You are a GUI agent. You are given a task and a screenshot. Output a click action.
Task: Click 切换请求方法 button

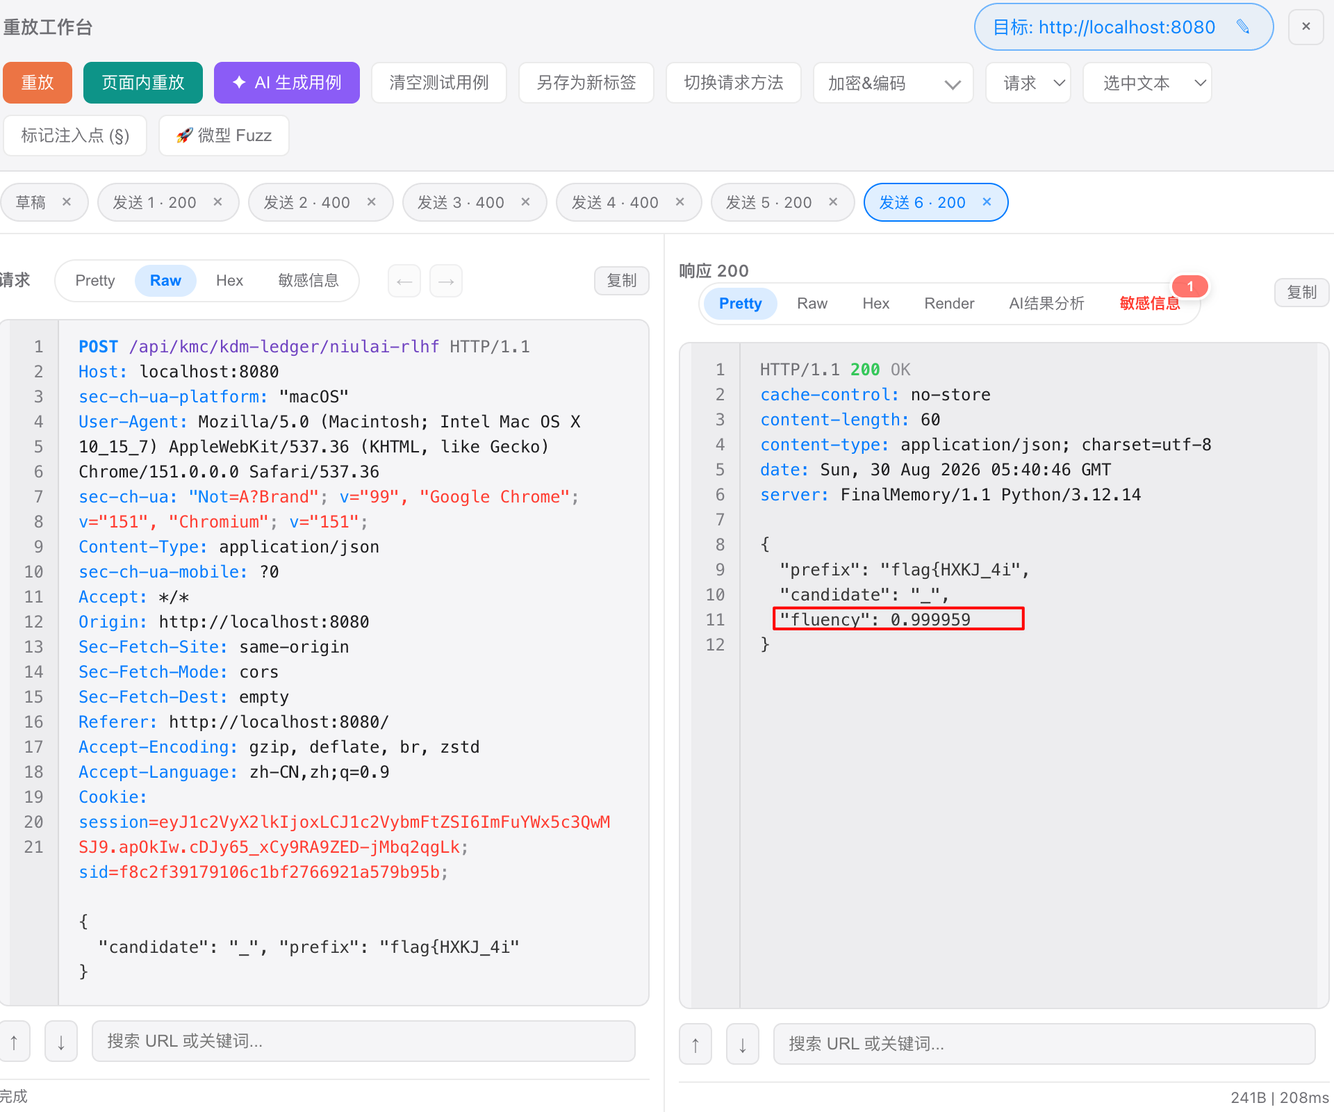(734, 83)
